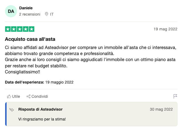Click the DA user avatar circle

11,11
